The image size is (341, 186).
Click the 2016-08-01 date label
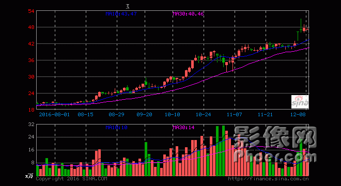point(54,114)
